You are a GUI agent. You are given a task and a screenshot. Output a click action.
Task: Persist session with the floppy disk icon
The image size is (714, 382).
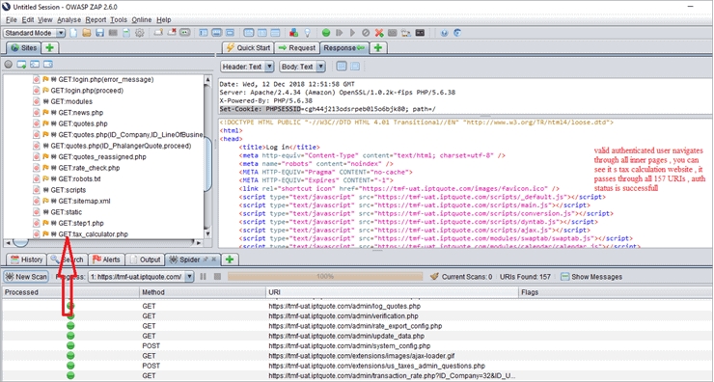99,33
